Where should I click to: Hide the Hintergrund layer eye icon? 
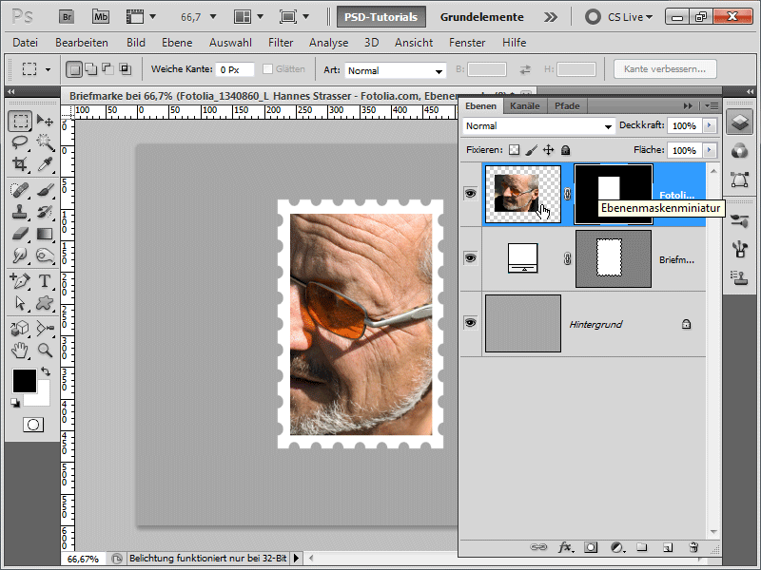coord(470,323)
